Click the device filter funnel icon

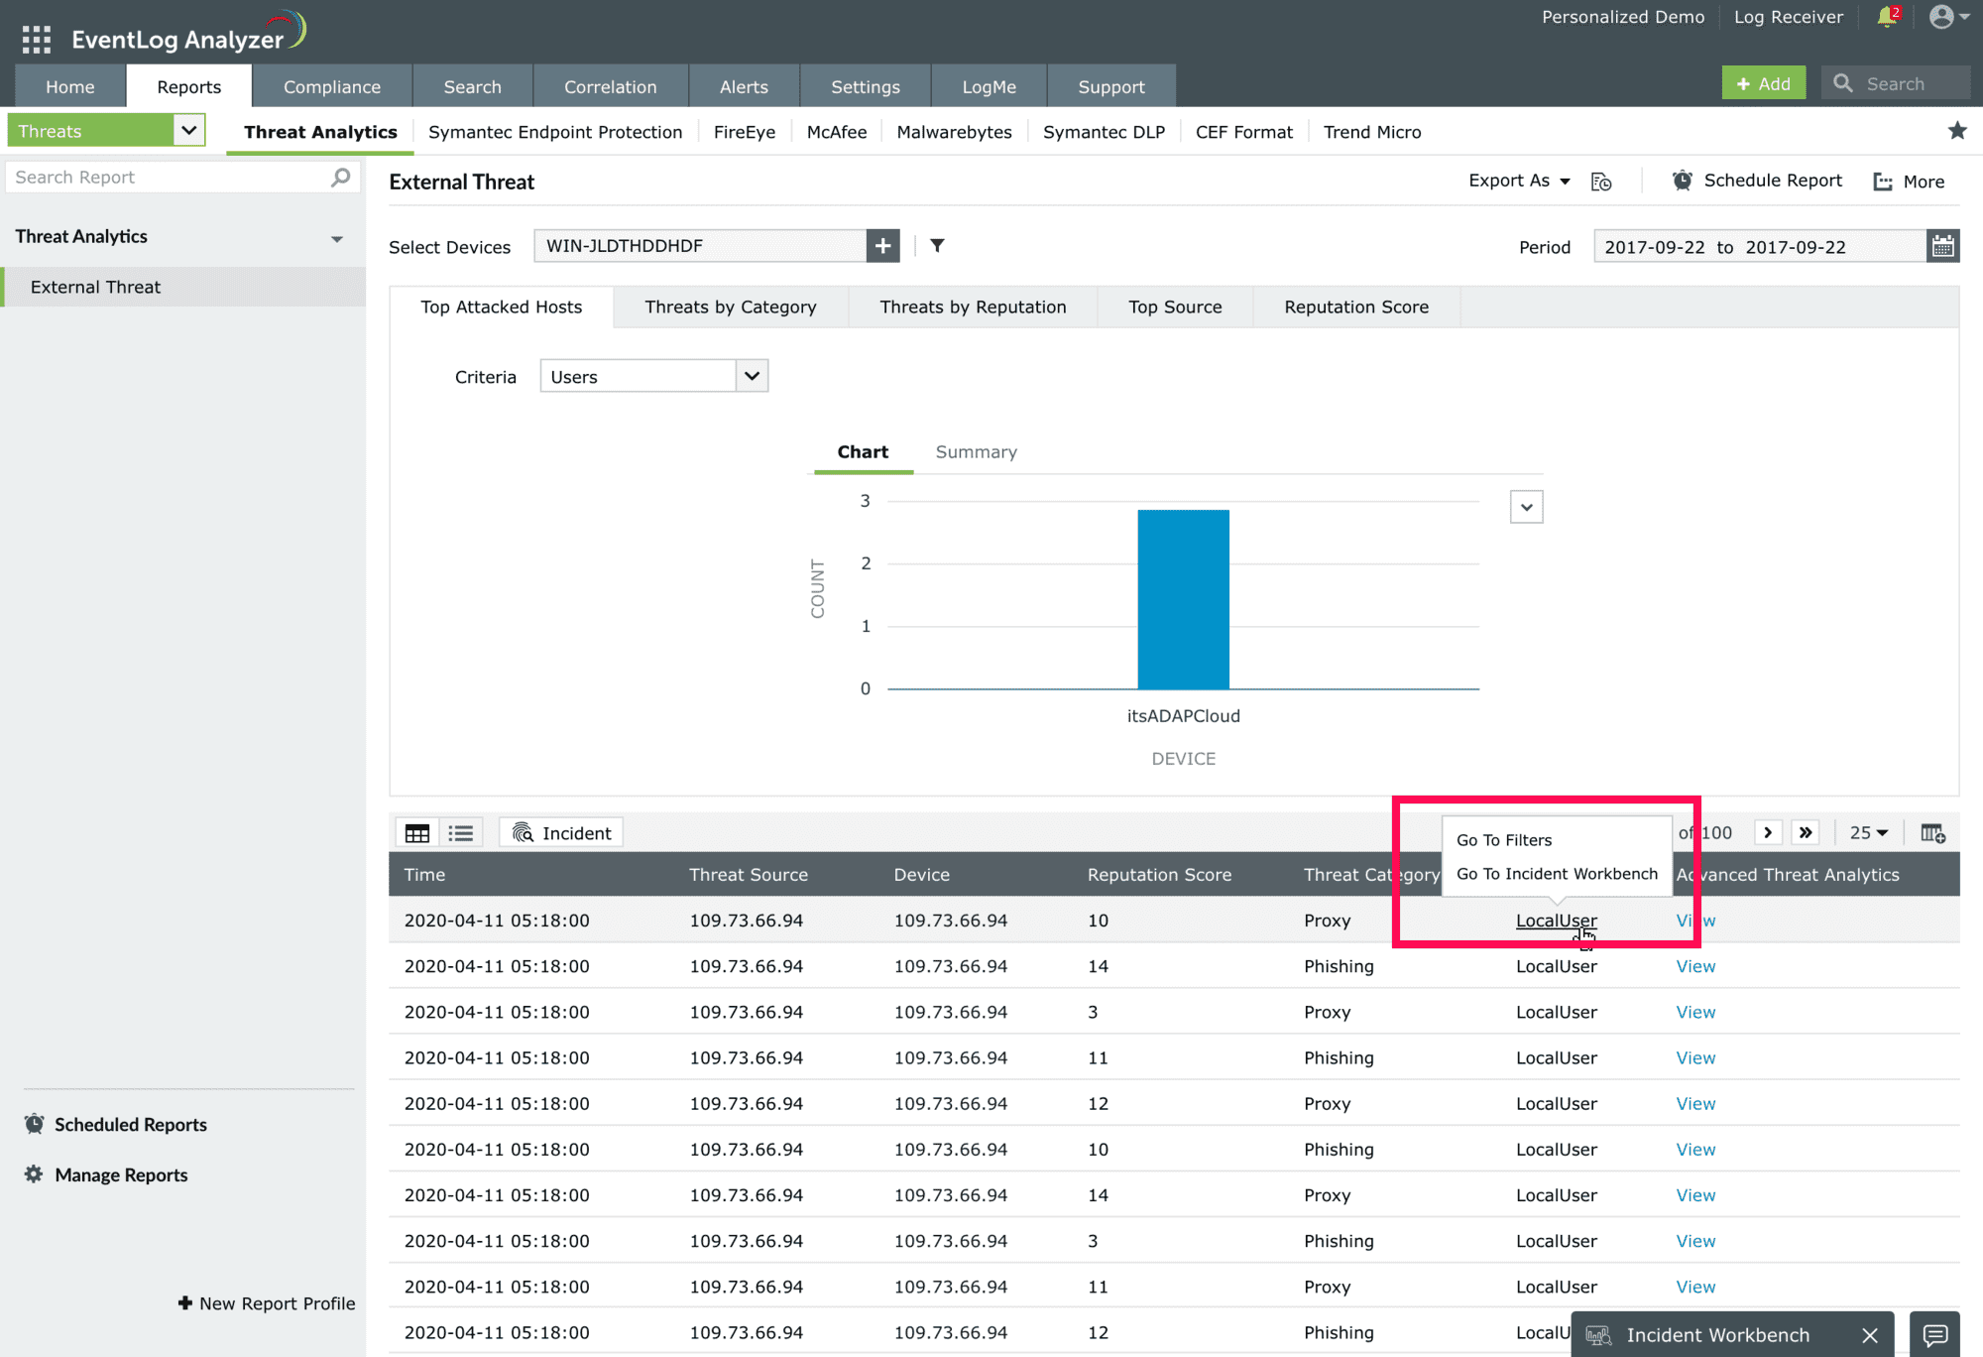(937, 245)
